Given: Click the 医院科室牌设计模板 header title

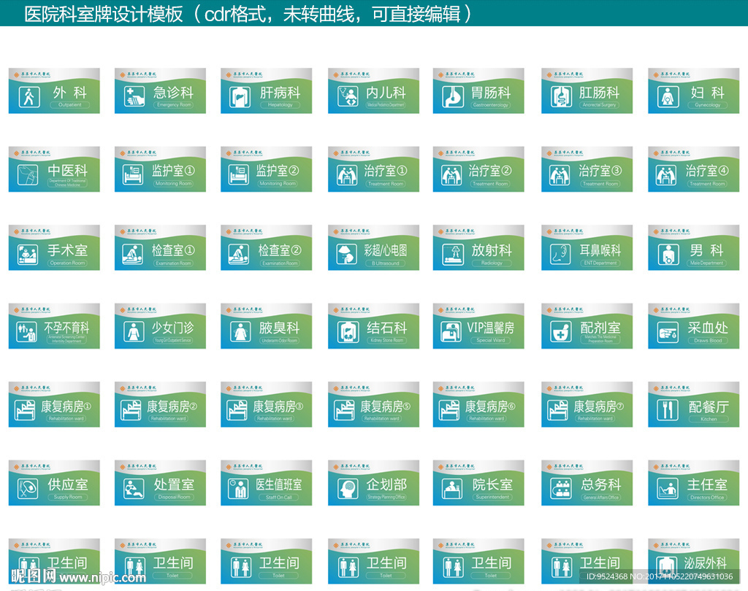Looking at the screenshot, I should [102, 14].
